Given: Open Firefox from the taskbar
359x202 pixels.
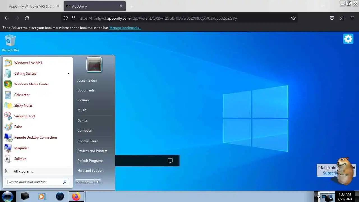Looking at the screenshot, I should coord(76,196).
